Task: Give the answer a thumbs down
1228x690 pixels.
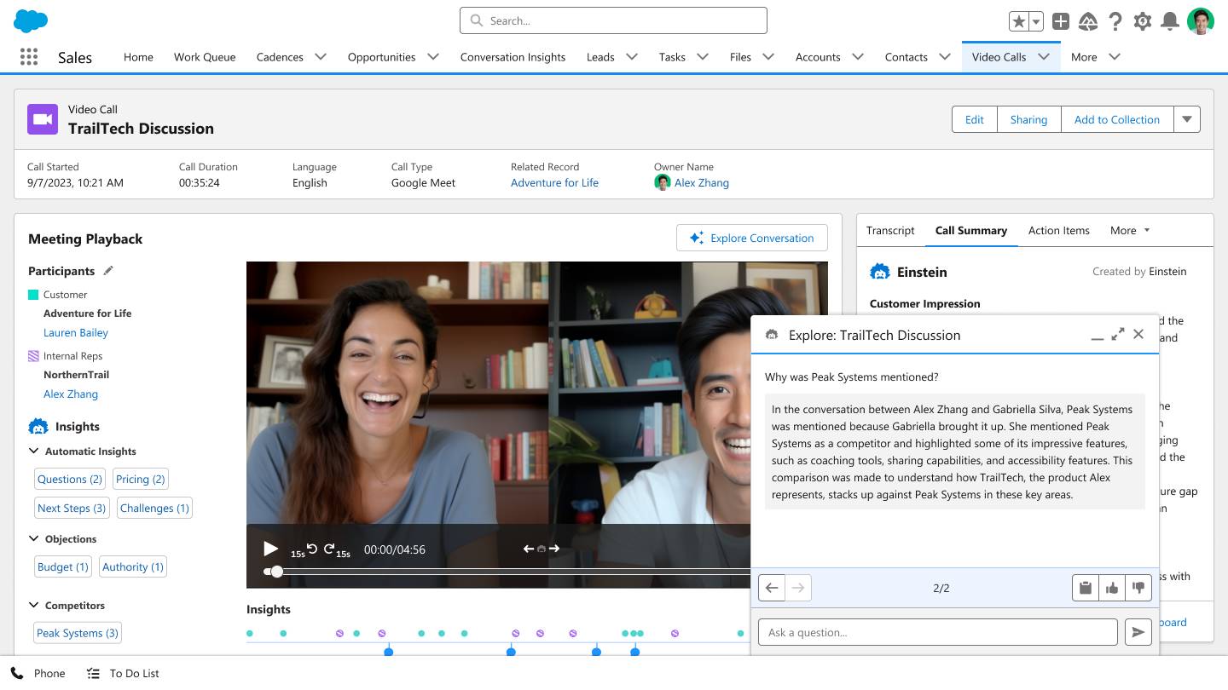Action: coord(1138,588)
